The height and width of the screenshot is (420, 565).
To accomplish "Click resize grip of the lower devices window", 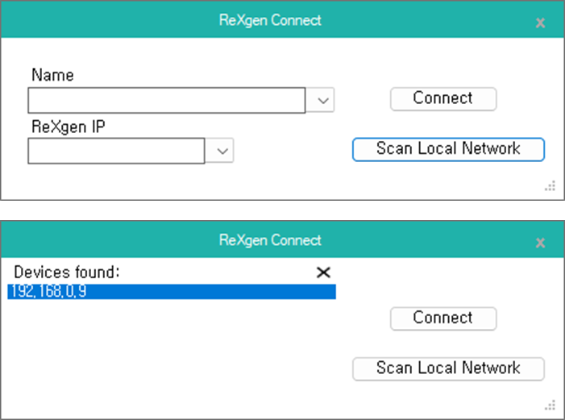I will pos(550,405).
